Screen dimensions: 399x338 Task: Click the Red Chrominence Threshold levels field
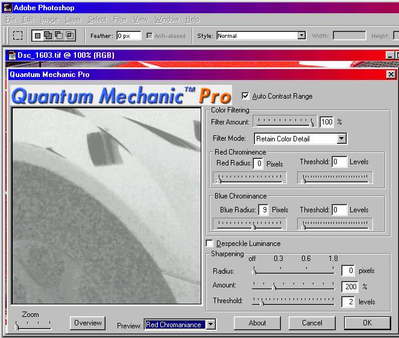[x=339, y=162]
